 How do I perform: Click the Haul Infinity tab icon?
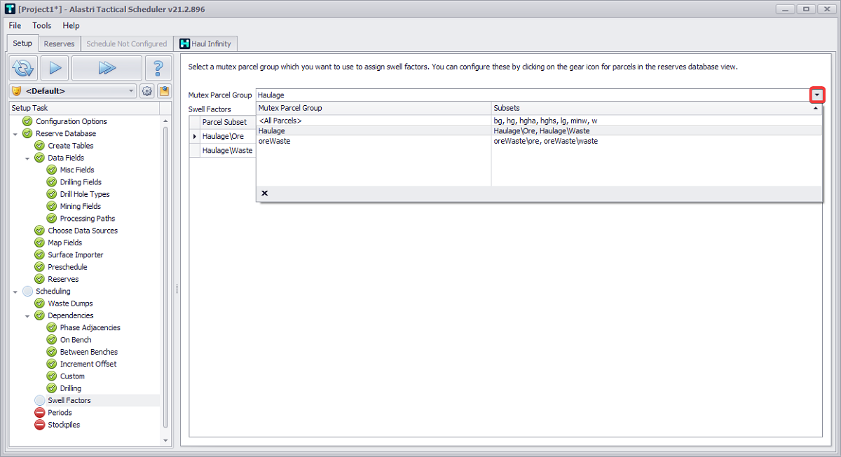pyautogui.click(x=185, y=43)
